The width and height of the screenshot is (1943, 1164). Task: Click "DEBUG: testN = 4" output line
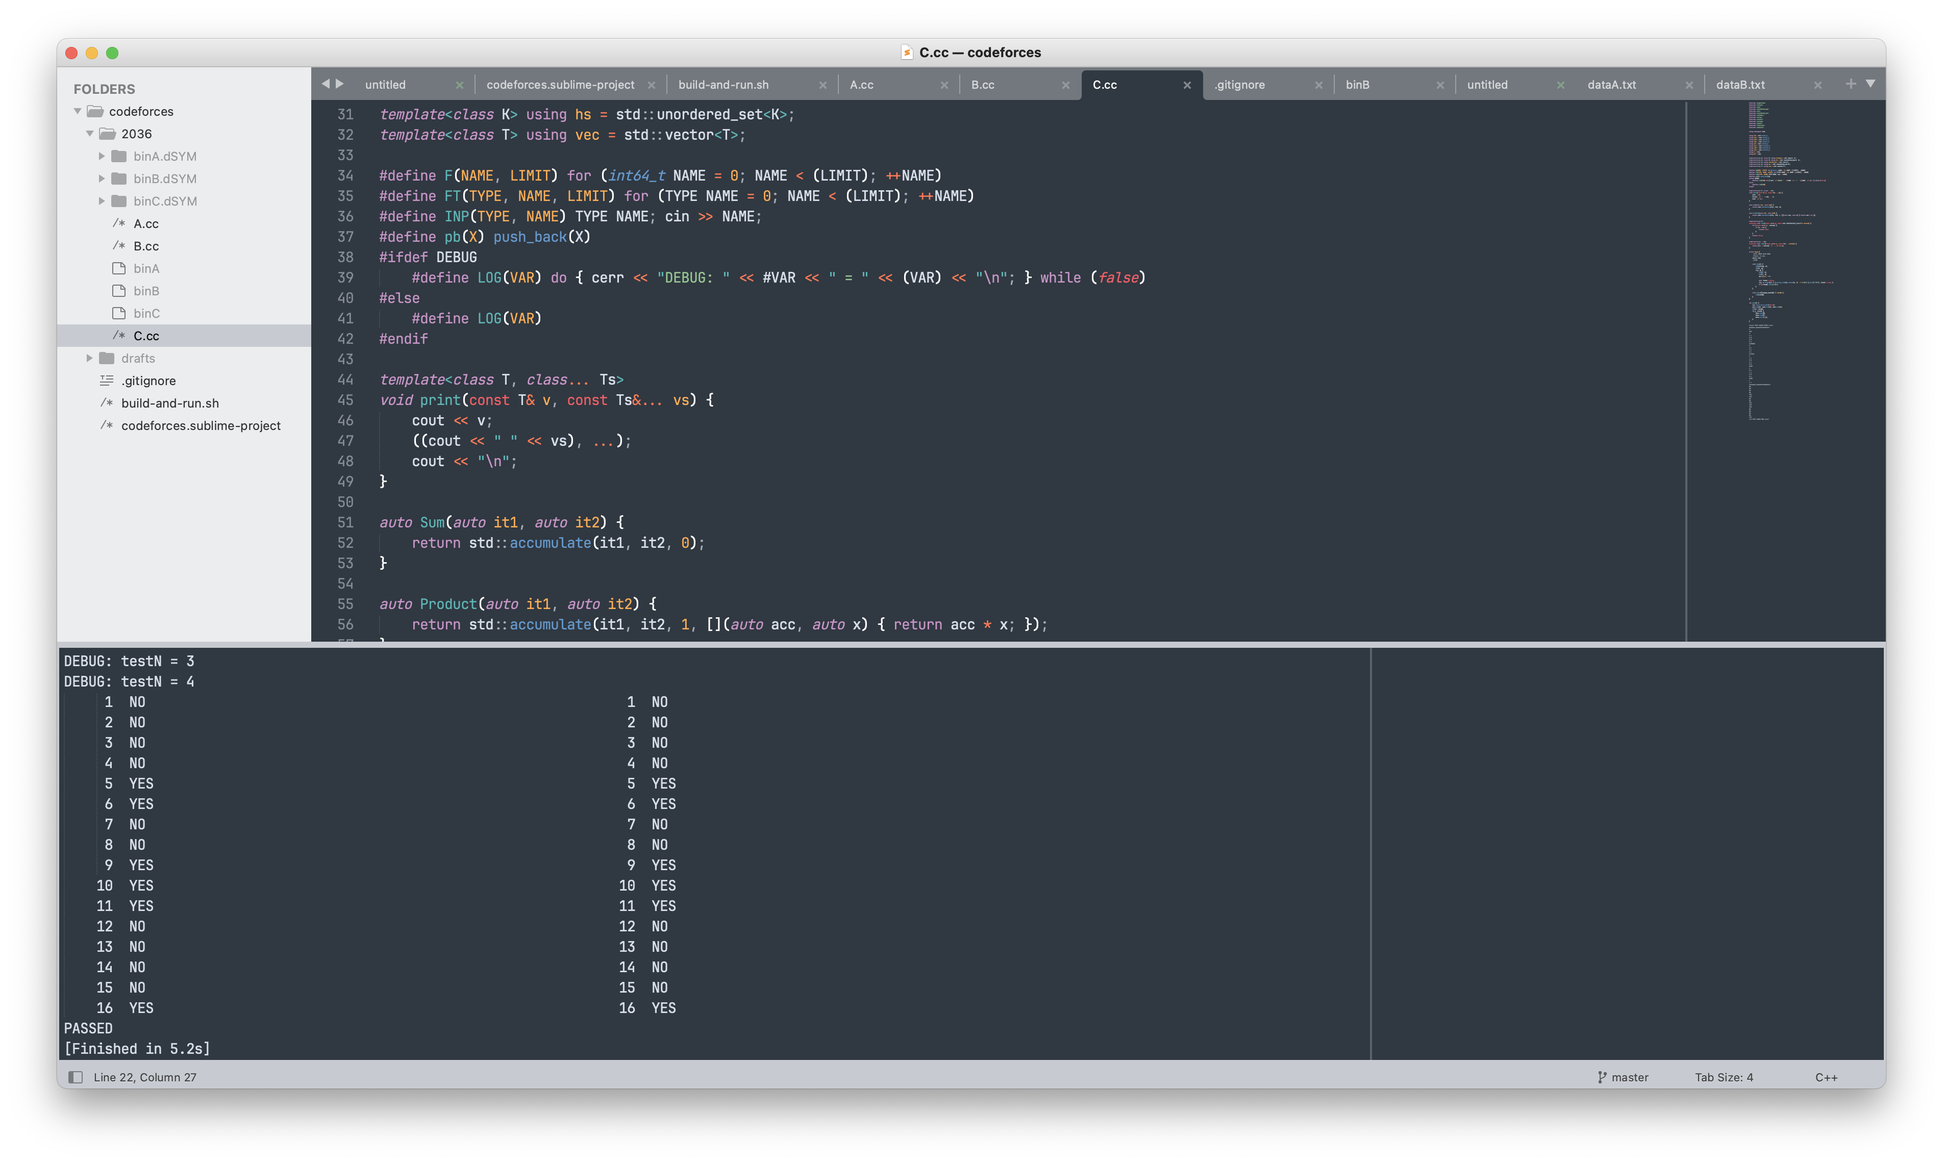point(129,681)
